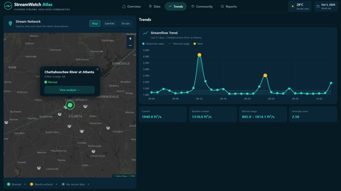Switch to the Reports tab
The width and height of the screenshot is (341, 191).
coord(228,6)
